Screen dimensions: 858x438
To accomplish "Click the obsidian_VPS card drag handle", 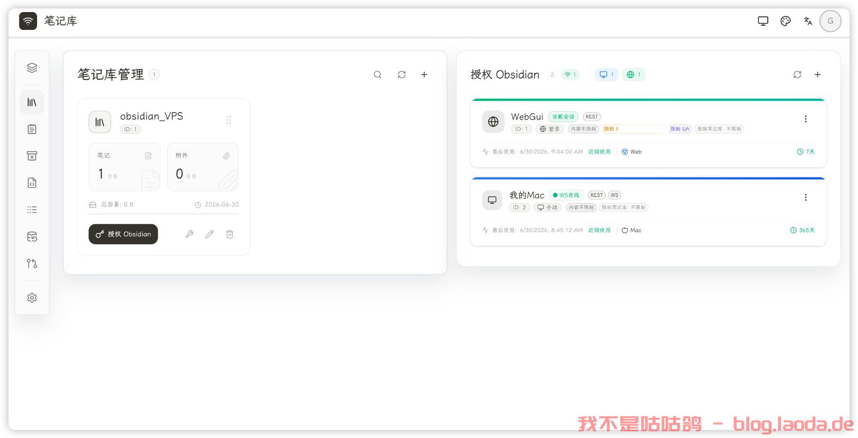I will coord(228,120).
